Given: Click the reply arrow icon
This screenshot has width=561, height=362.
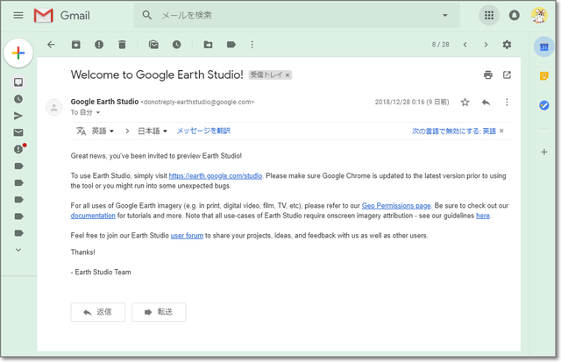Looking at the screenshot, I should tap(486, 103).
